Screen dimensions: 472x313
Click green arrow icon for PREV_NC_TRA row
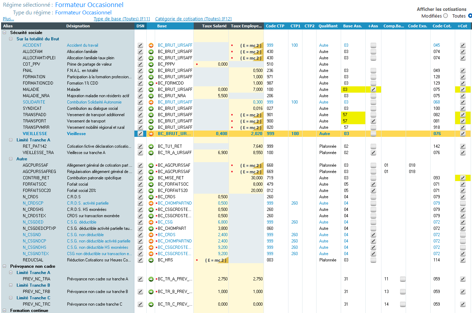(x=151, y=279)
